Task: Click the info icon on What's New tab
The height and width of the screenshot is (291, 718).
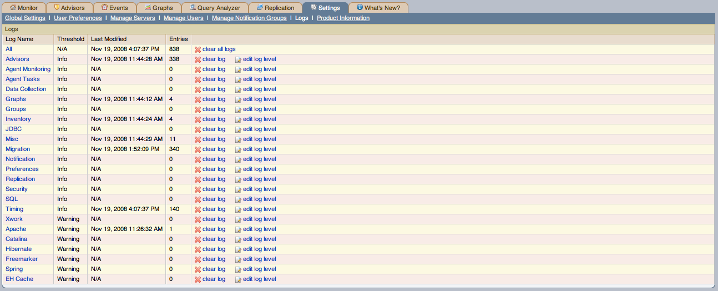Action: point(360,8)
